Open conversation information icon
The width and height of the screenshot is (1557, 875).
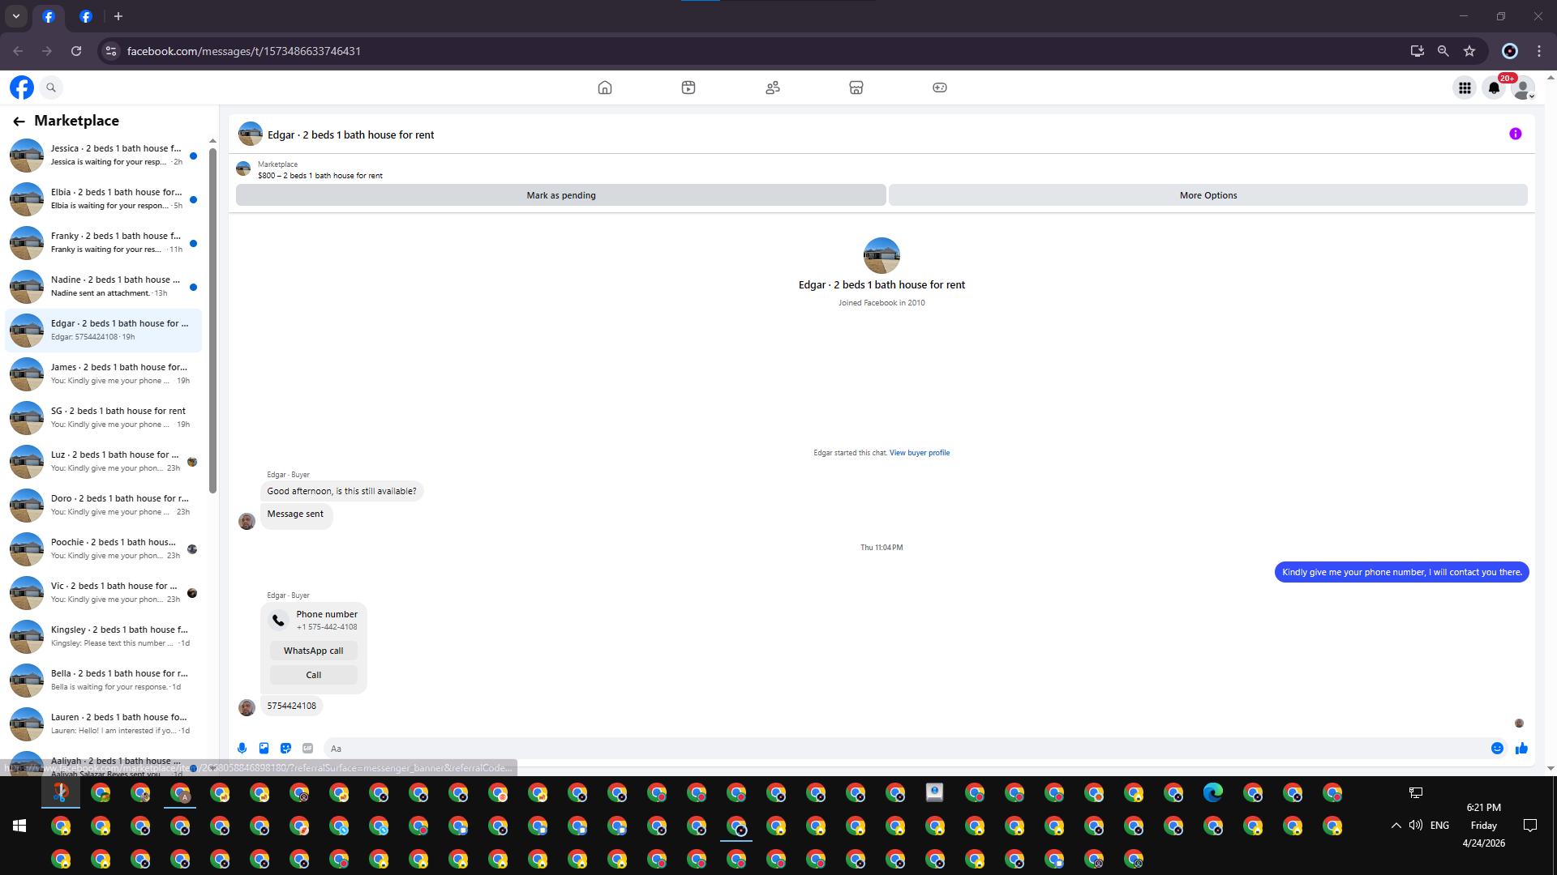[x=1516, y=134]
